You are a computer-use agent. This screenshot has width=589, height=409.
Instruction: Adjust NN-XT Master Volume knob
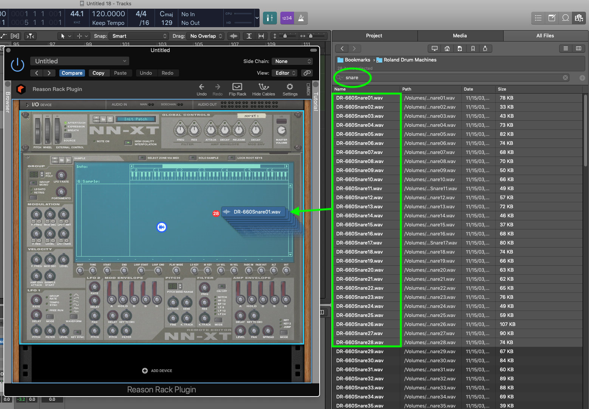281,131
